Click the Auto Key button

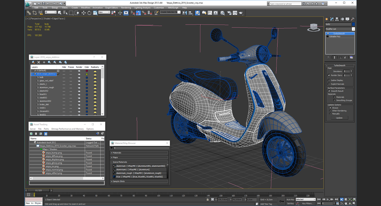click(x=290, y=200)
